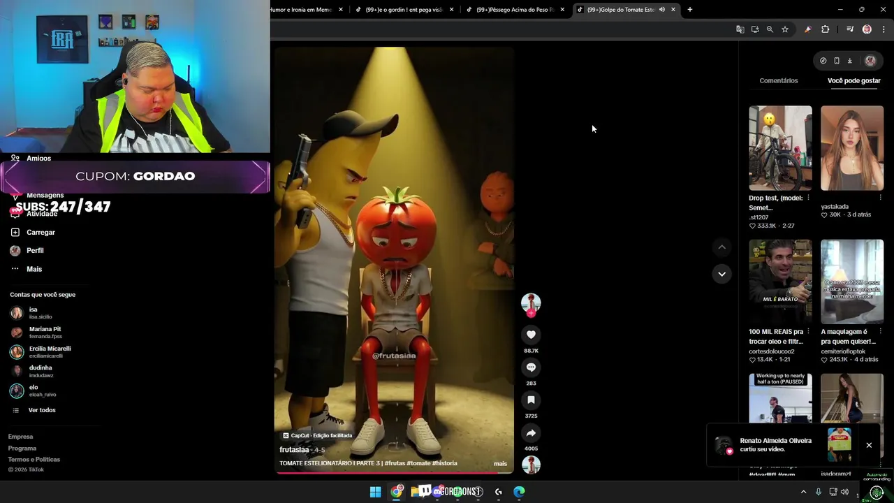Click the megaphone extension icon in Chrome
894x503 pixels.
coord(808,29)
